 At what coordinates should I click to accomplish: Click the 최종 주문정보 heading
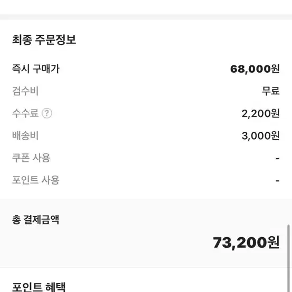coord(44,40)
